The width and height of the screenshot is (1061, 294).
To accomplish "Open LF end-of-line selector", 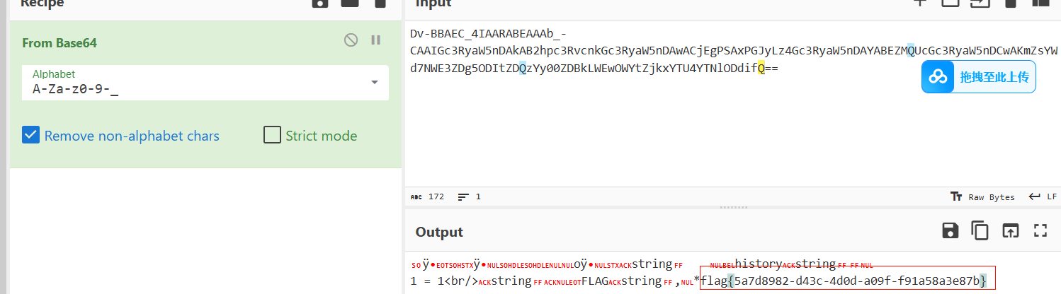I will pyautogui.click(x=1043, y=196).
